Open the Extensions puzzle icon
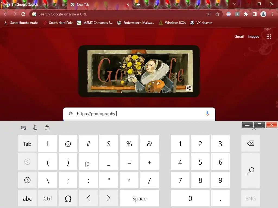Viewport: 278px width, 208px height. [246, 14]
